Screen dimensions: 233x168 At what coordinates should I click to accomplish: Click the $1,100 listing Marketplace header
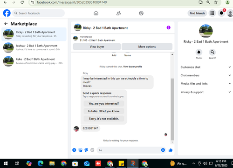click(97, 39)
